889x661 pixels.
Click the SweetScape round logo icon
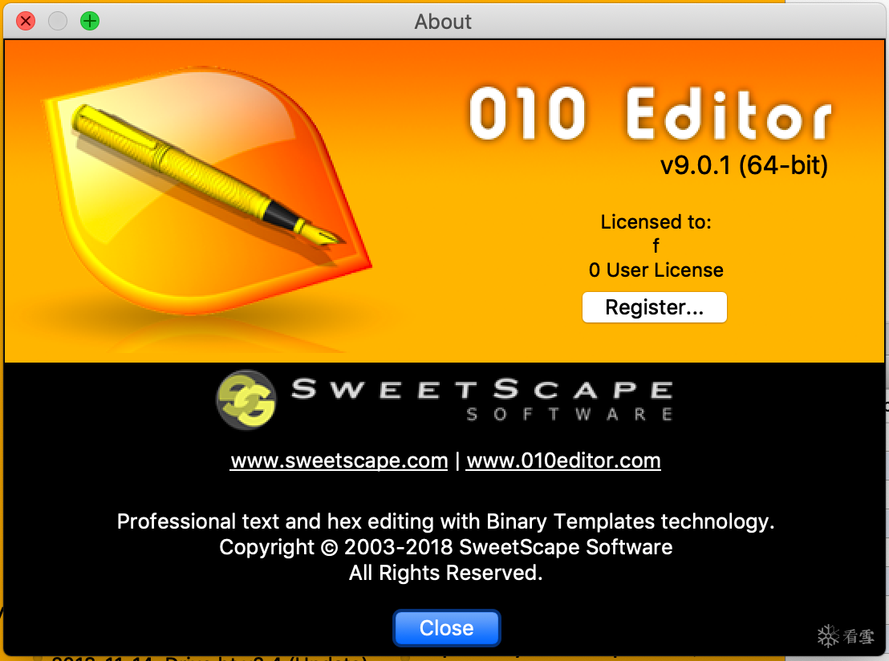coord(246,399)
